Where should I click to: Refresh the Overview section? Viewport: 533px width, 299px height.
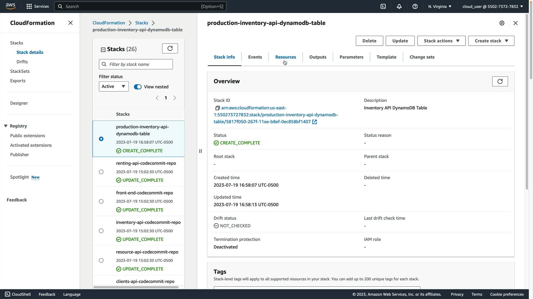click(x=500, y=81)
